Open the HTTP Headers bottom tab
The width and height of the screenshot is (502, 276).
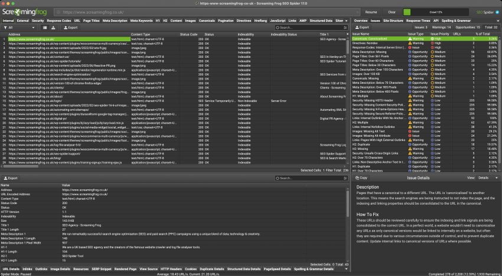(x=171, y=269)
